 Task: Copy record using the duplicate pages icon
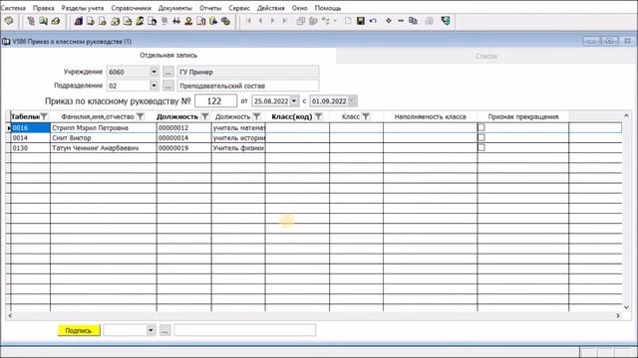click(x=413, y=21)
